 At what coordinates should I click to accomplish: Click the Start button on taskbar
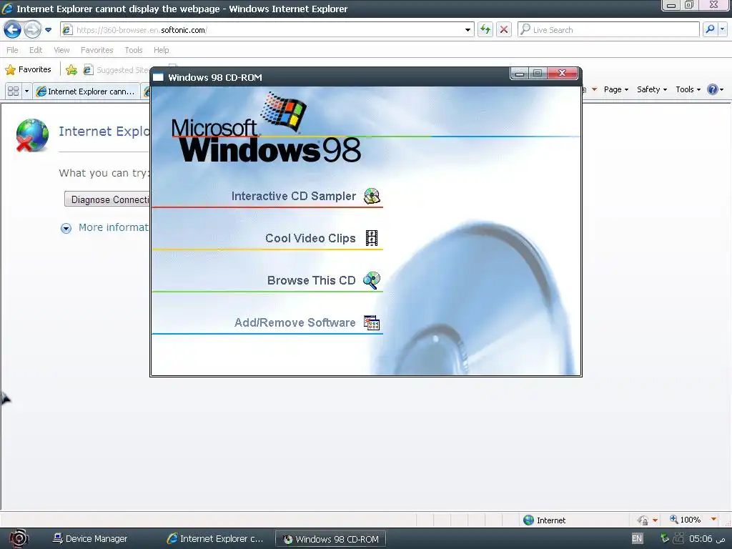19,539
